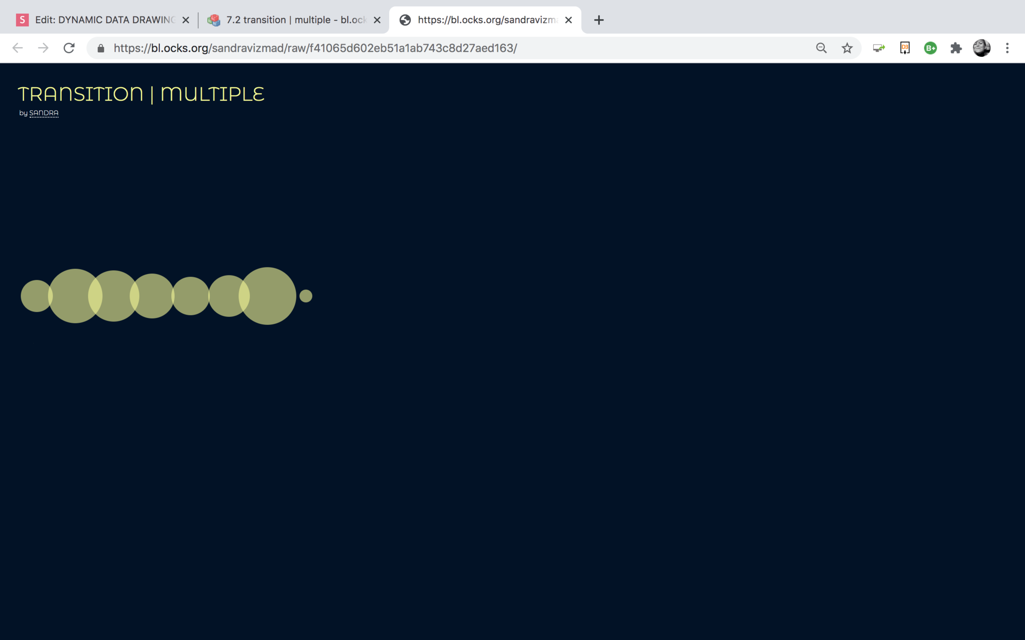This screenshot has height=640, width=1025.
Task: Bookmark this page with star icon
Action: point(847,48)
